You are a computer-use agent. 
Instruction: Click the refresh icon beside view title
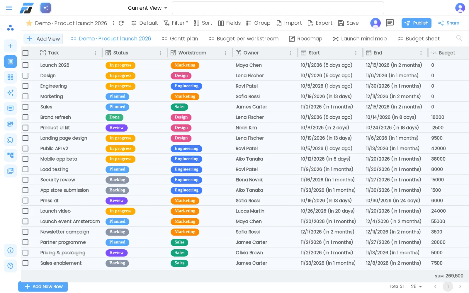pyautogui.click(x=121, y=23)
